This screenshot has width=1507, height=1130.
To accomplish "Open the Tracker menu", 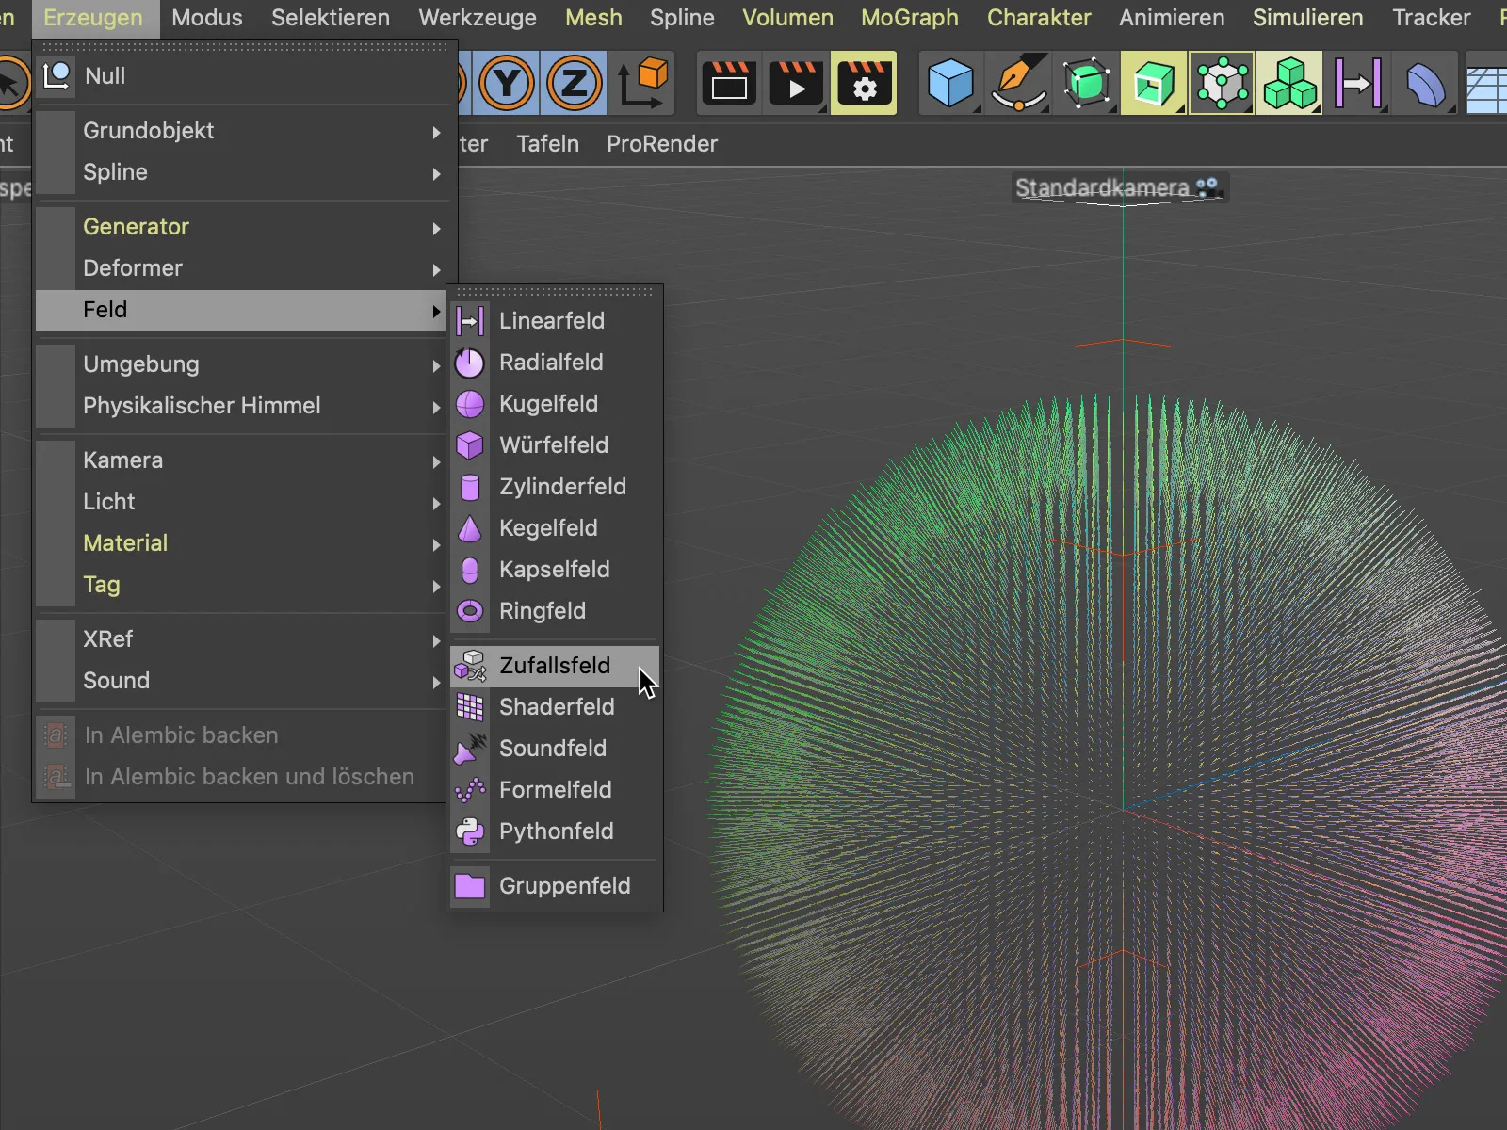I will (1431, 18).
